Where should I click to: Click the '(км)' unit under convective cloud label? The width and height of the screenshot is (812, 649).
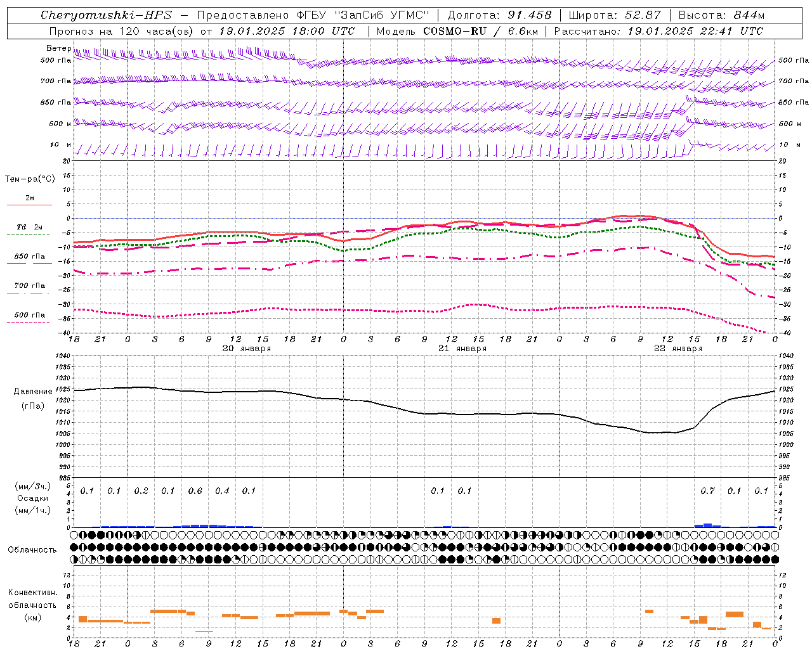click(x=32, y=617)
